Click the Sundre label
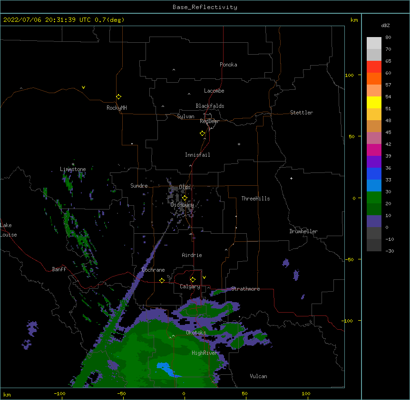Image resolution: width=410 pixels, height=400 pixels. [139, 186]
